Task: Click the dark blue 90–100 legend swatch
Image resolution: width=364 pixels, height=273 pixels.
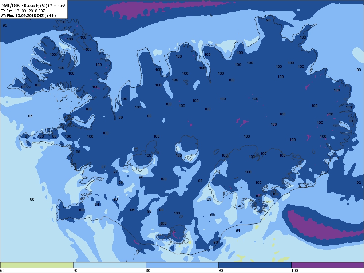Action: (255, 265)
